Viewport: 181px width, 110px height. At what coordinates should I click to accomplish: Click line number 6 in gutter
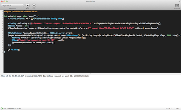pos(2,23)
